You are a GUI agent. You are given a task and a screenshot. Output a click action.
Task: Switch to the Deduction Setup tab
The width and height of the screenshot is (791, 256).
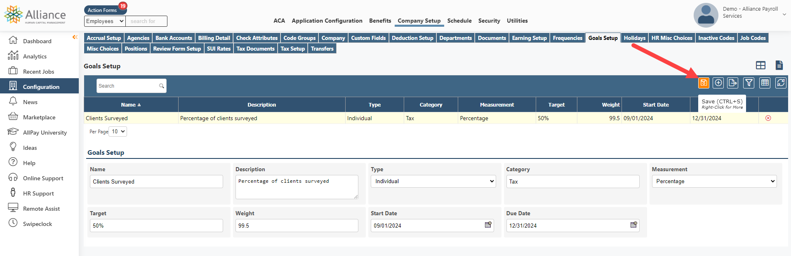[x=412, y=38]
